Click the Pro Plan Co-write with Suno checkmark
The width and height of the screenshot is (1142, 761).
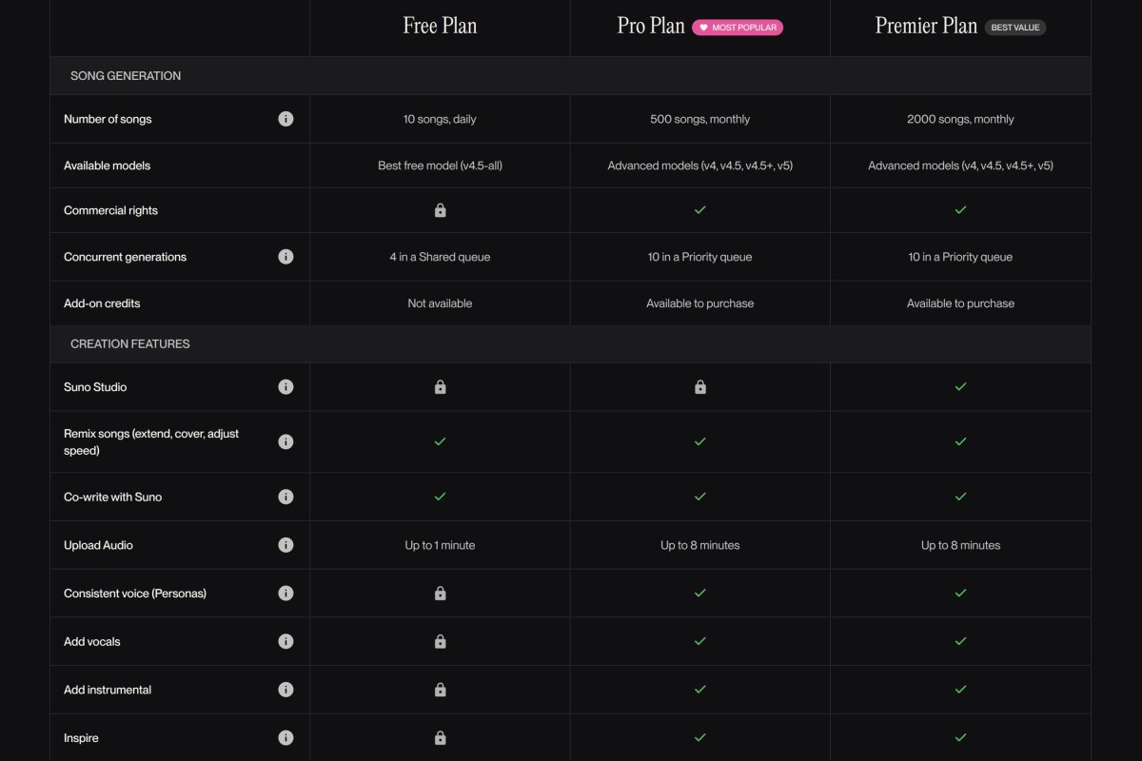(x=699, y=496)
